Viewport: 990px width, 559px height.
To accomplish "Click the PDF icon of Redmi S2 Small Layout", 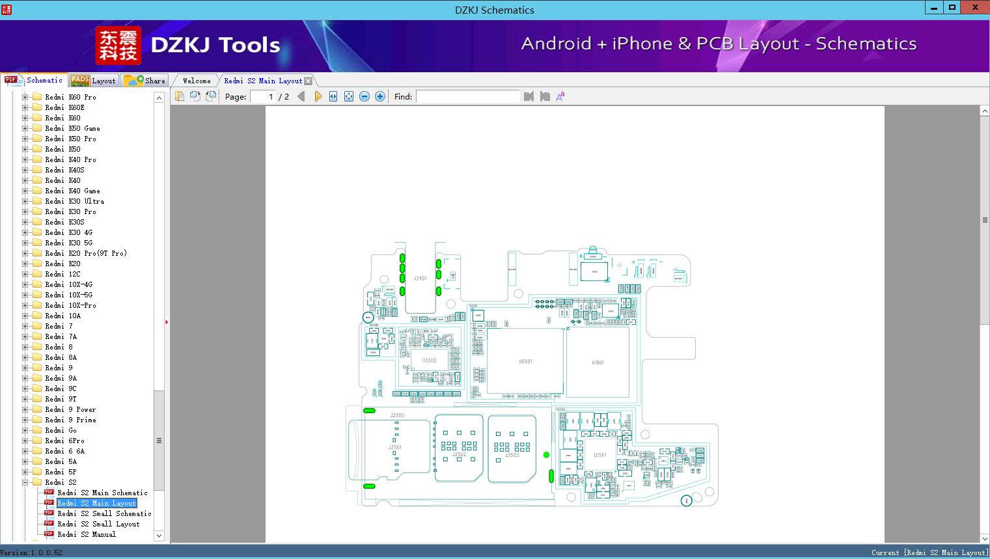I will [x=49, y=524].
